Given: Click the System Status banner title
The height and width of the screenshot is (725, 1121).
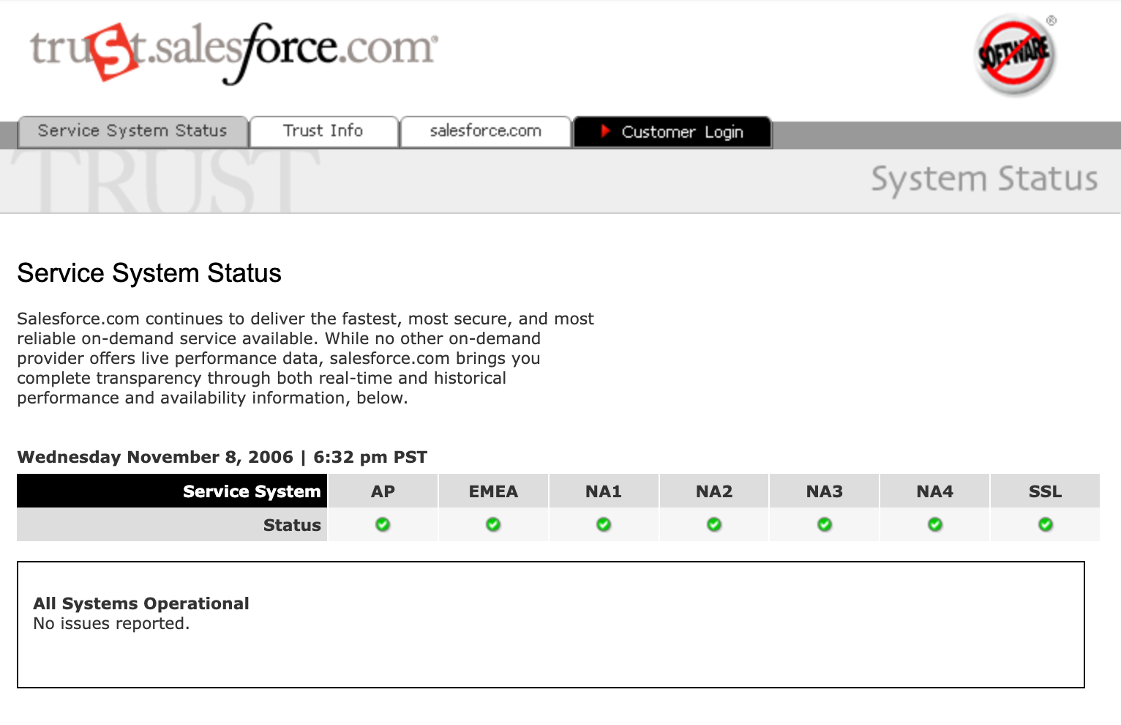Looking at the screenshot, I should pyautogui.click(x=984, y=179).
